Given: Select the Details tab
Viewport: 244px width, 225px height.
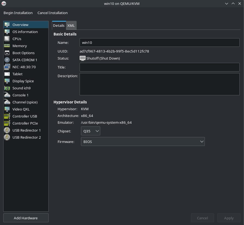Looking at the screenshot, I should coord(59,25).
